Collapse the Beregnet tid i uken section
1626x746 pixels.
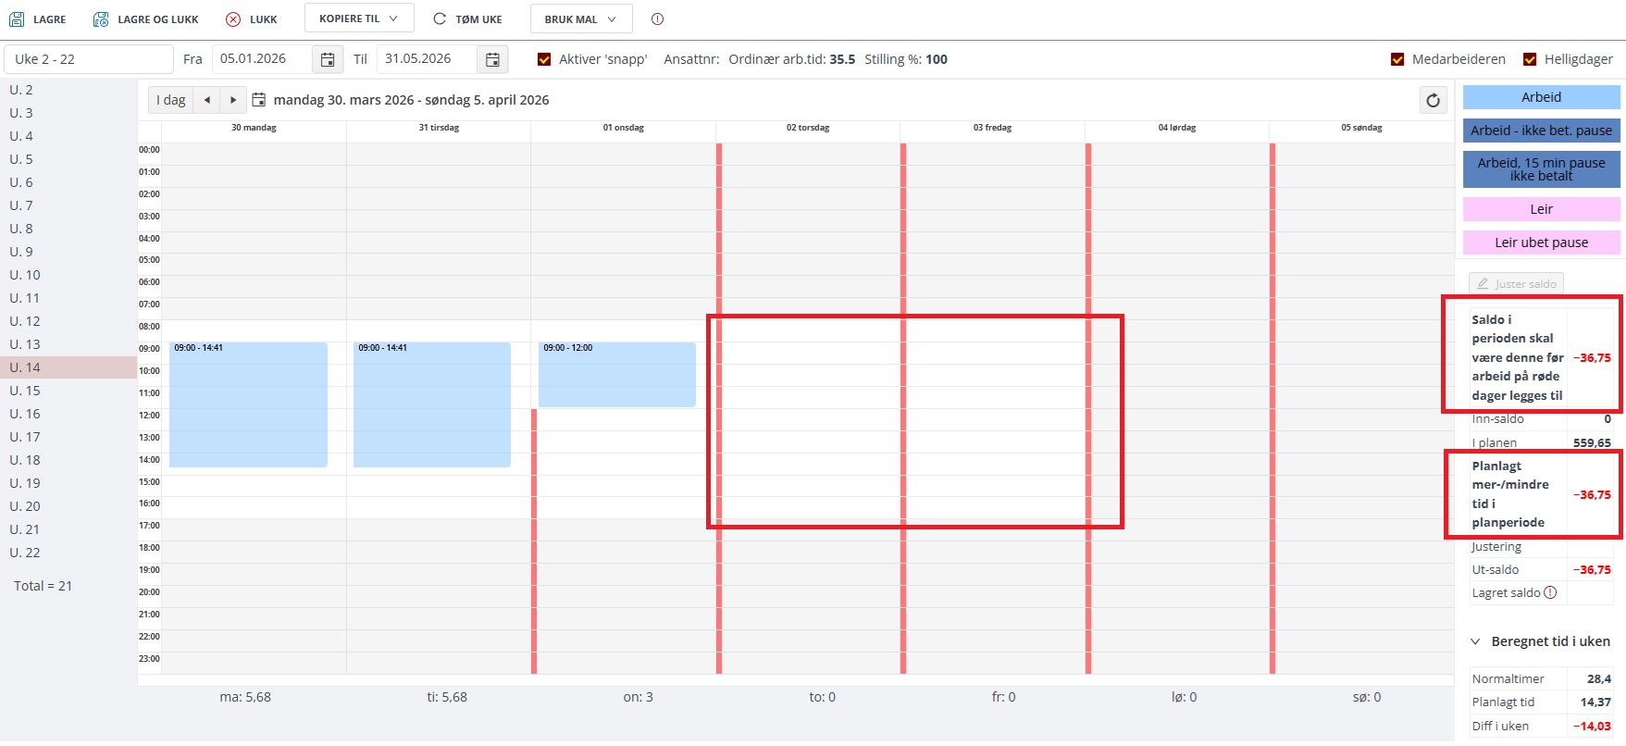pyautogui.click(x=1475, y=641)
